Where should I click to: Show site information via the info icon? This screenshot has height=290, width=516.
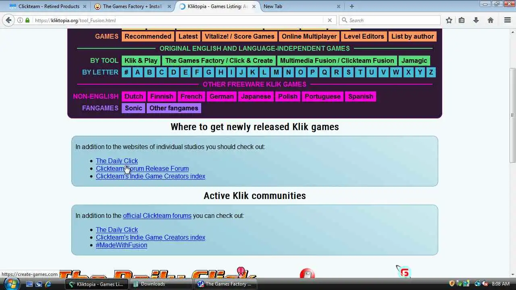[x=20, y=20]
